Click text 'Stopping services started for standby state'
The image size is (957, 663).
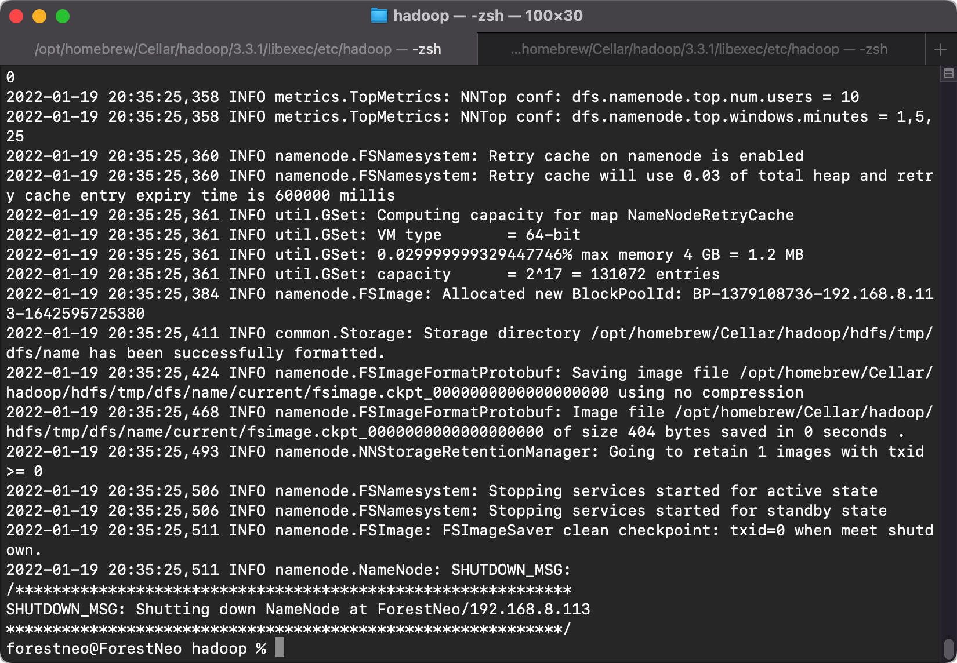[x=688, y=511]
